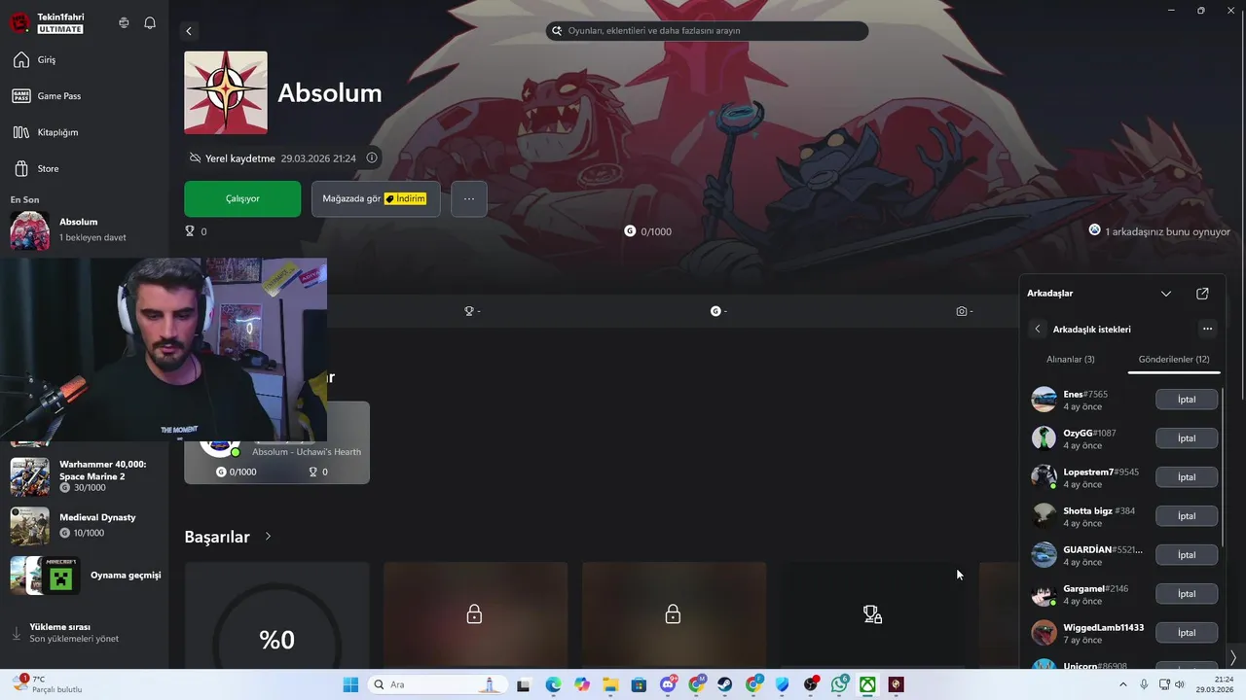Click the side arrow at panel bottom-right
This screenshot has height=700, width=1246.
pos(1233,658)
